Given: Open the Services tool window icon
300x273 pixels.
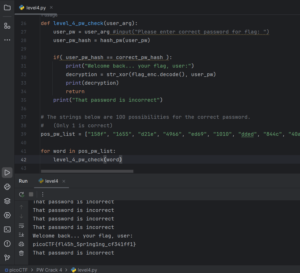Looking at the screenshot, I should pos(7,215).
